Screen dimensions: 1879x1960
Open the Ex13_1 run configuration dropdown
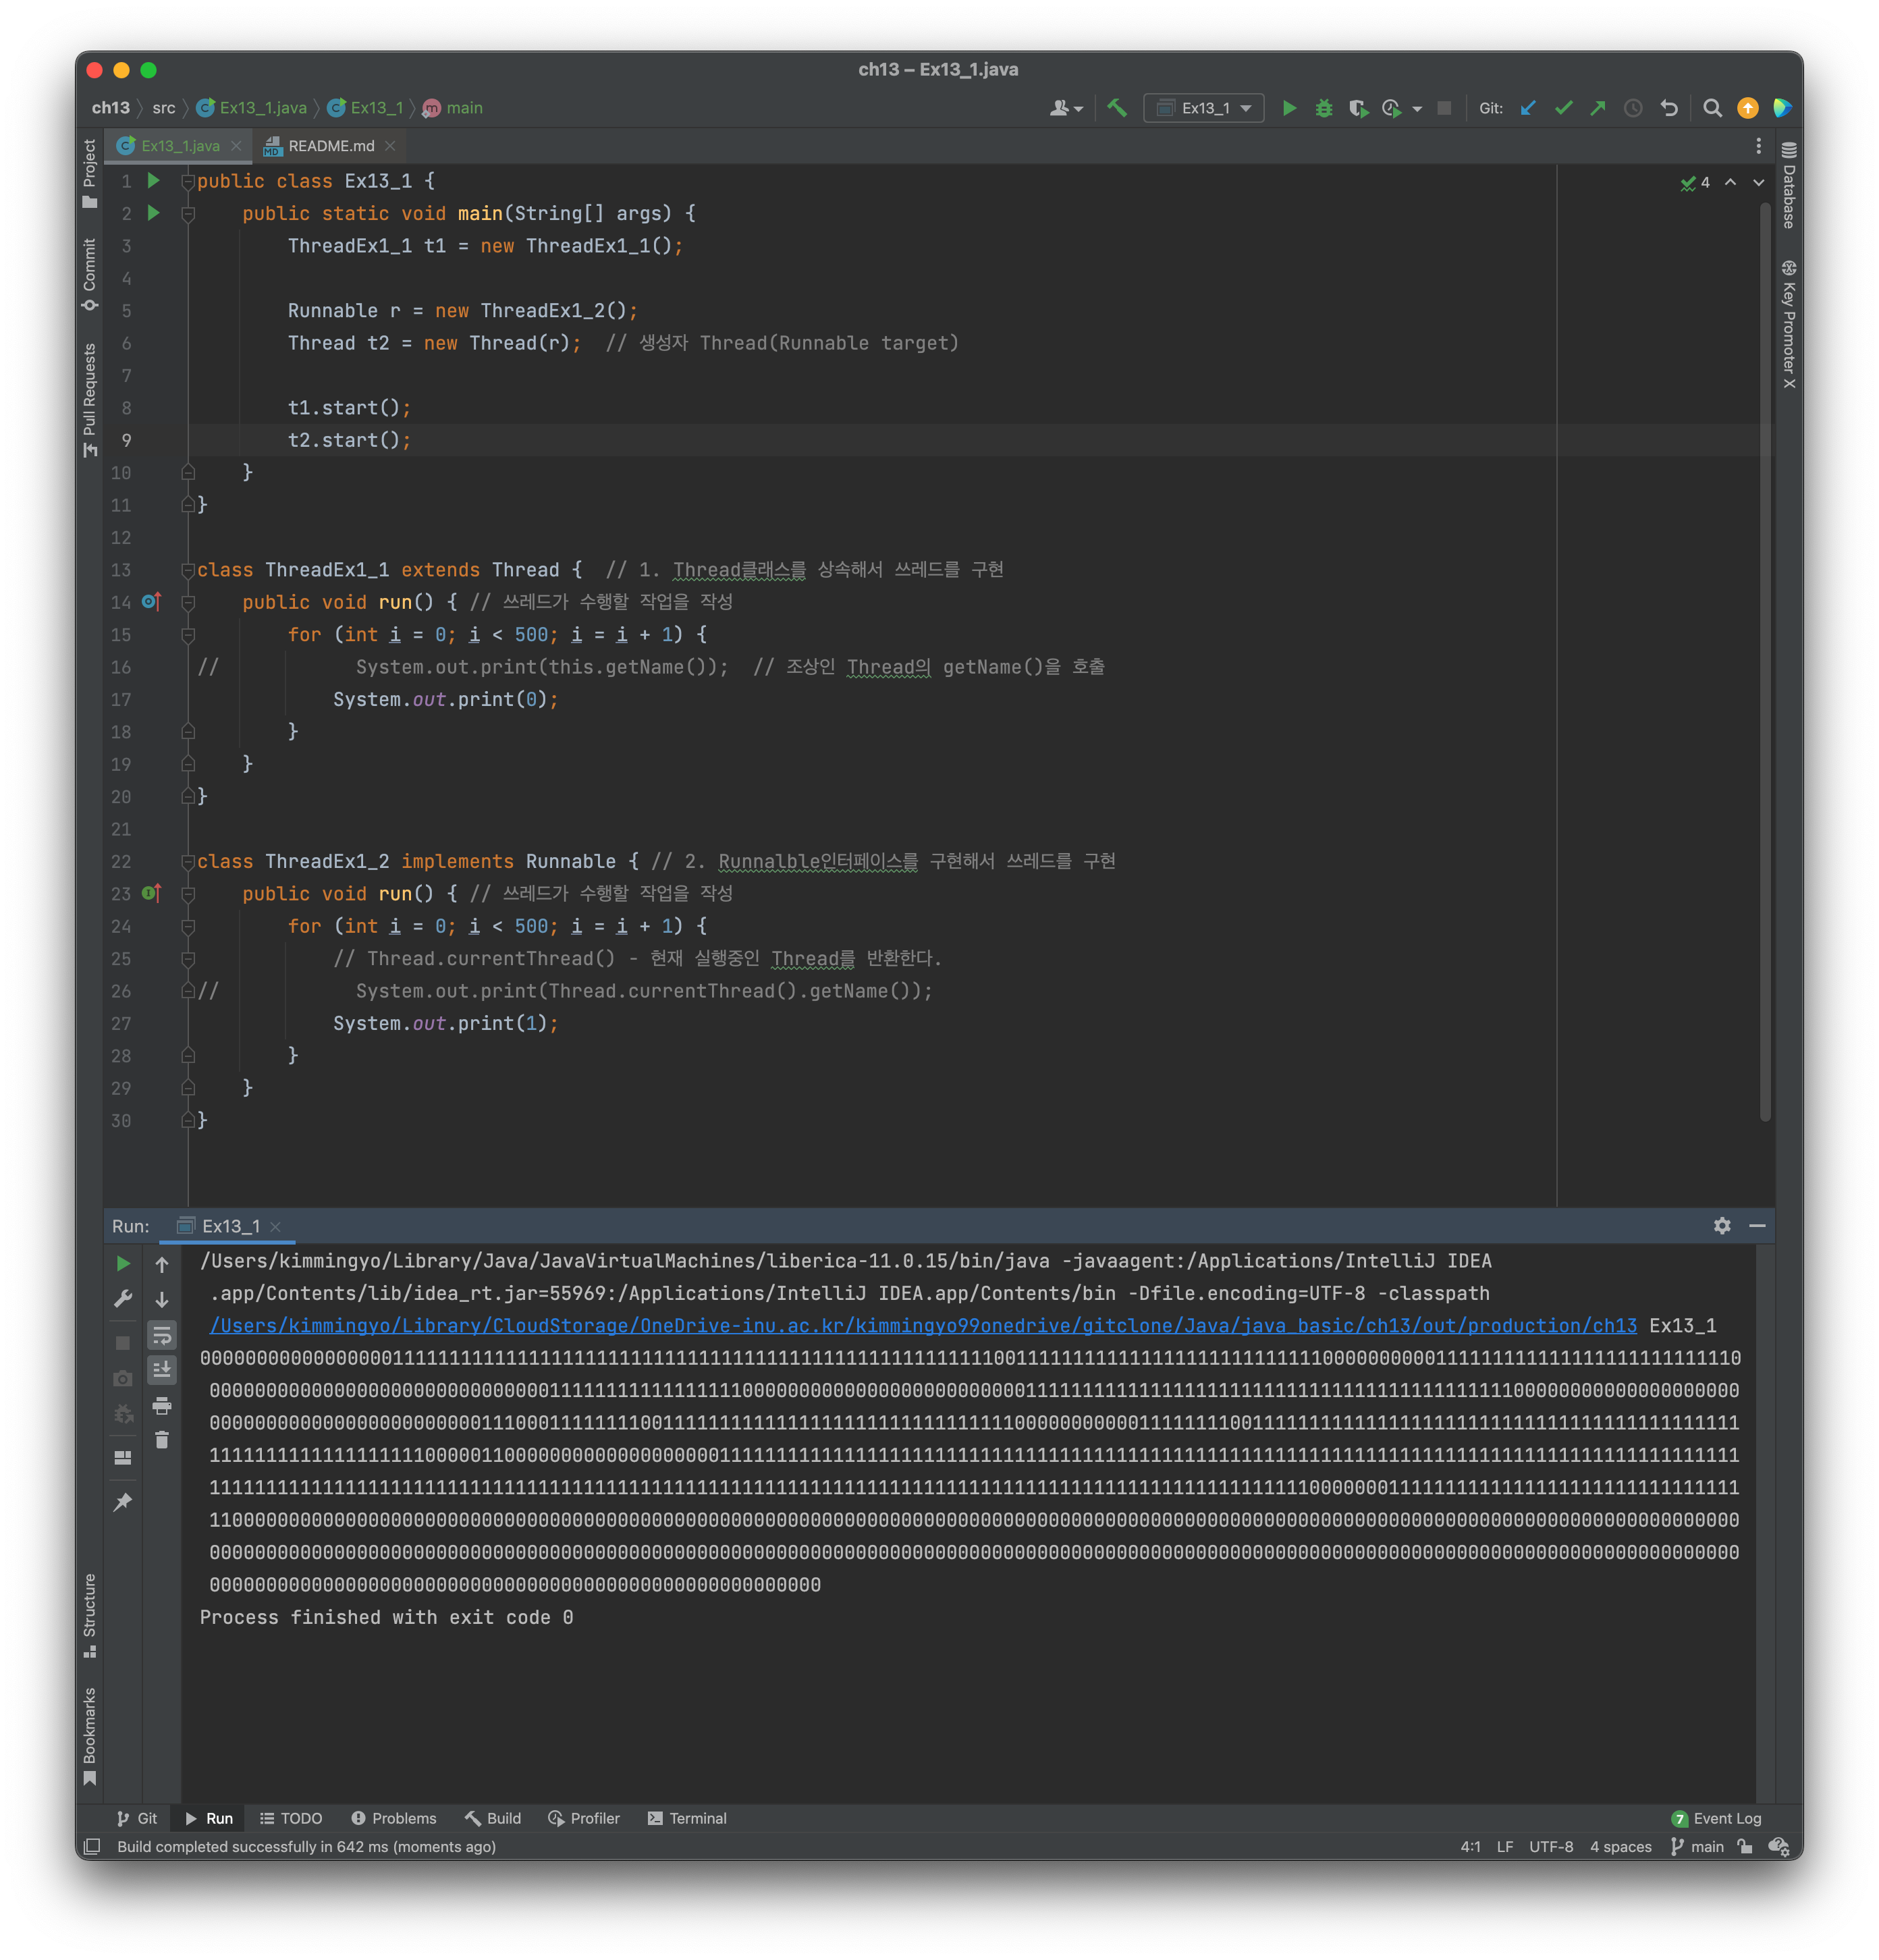pos(1204,108)
